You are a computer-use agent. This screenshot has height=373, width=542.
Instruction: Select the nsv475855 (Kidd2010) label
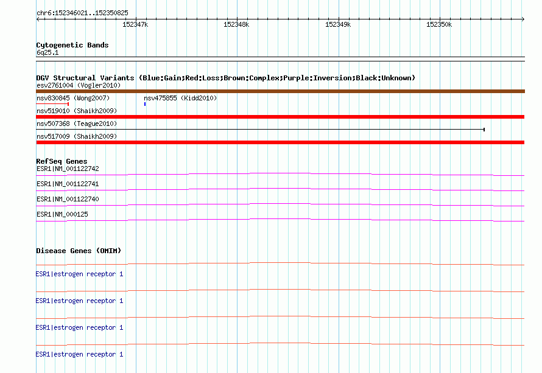pos(180,98)
